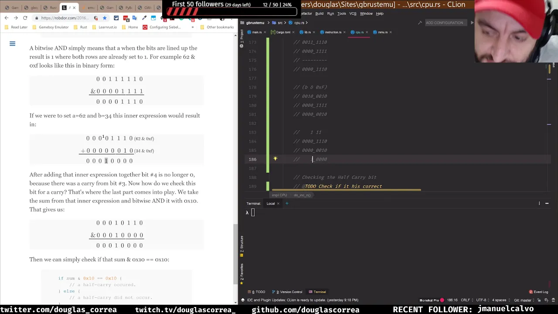This screenshot has height=314, width=558.
Task: Open the Help menu
Action: click(380, 14)
